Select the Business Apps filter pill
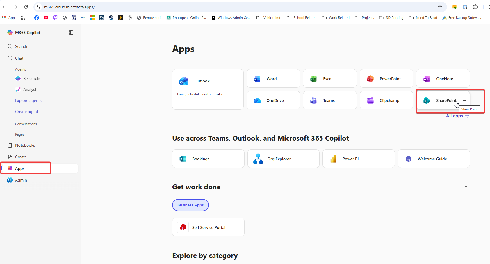Image resolution: width=490 pixels, height=264 pixels. [190, 205]
